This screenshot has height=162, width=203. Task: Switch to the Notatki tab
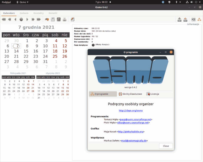53,13
